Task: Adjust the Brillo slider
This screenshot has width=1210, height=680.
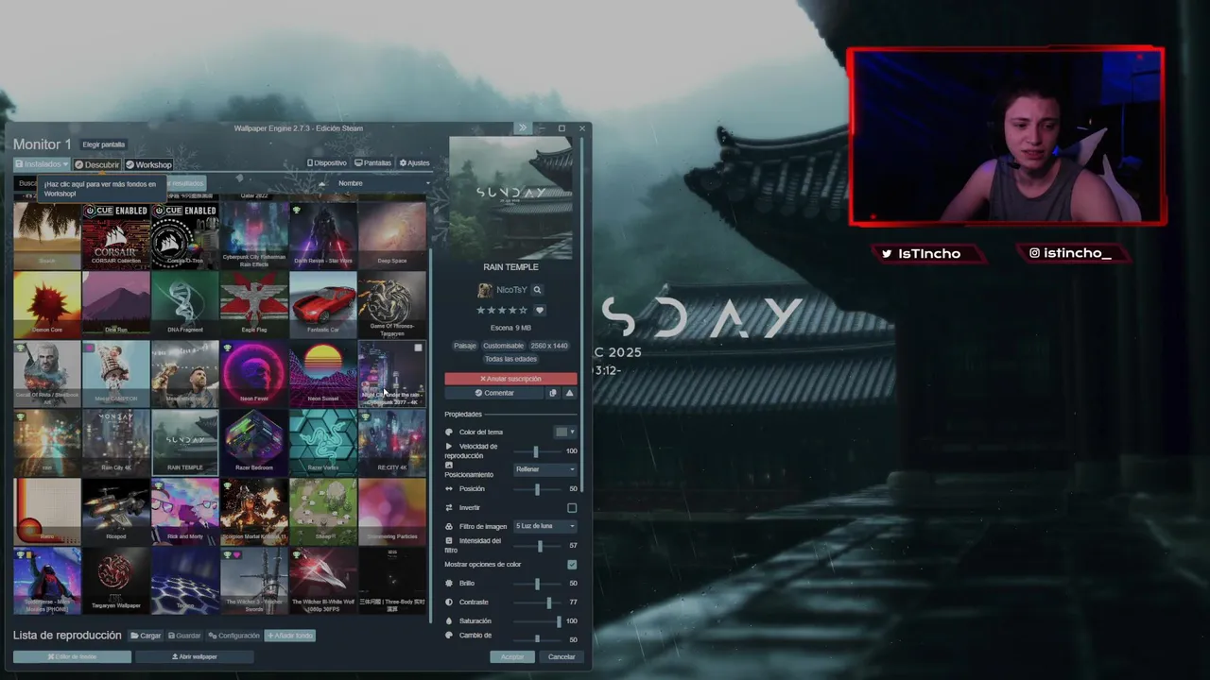Action: [x=537, y=584]
